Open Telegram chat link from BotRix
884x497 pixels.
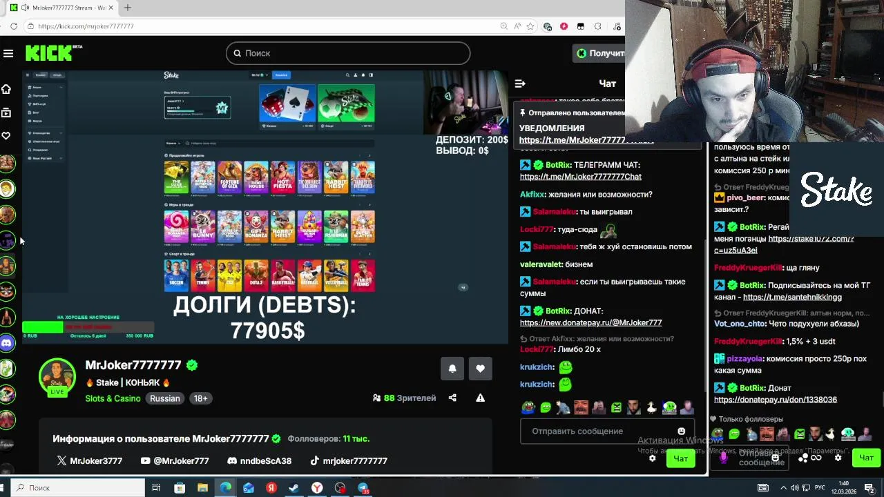(581, 177)
